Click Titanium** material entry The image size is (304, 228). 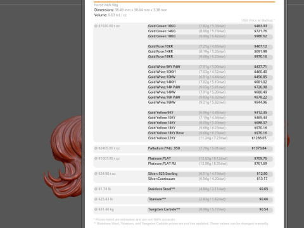[x=157, y=199]
